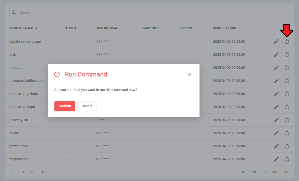299x181 pixels.
Task: Edit the migrateSync command
Action: point(276,159)
